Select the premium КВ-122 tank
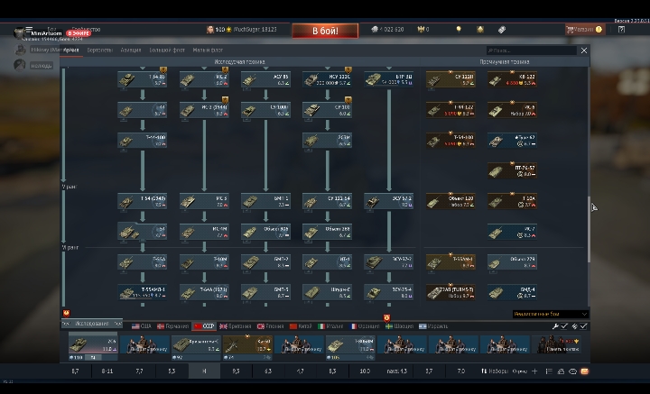 tap(513, 79)
